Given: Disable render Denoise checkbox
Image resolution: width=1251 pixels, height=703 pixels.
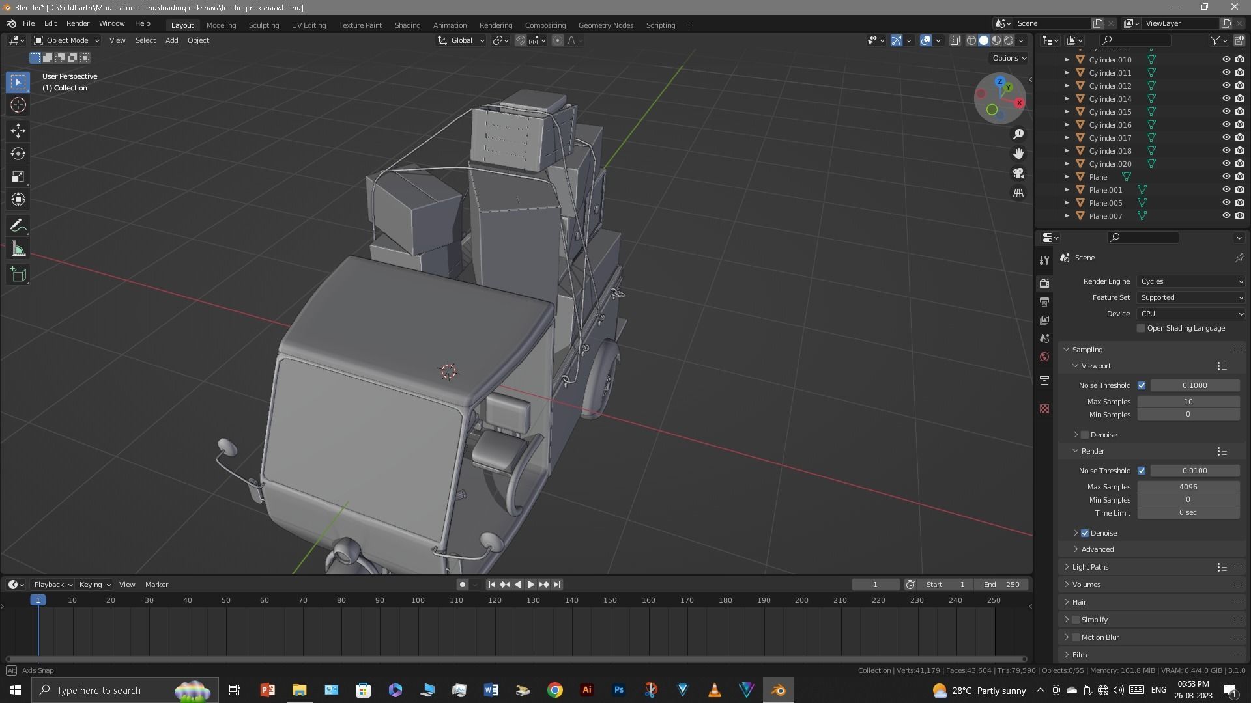Looking at the screenshot, I should [1085, 533].
